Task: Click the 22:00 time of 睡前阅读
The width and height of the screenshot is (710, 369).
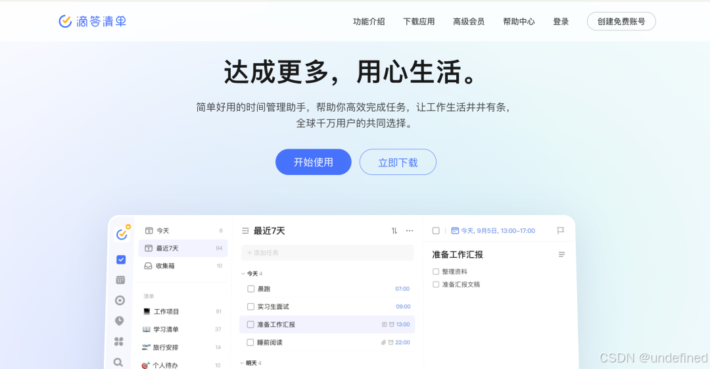Action: [x=402, y=342]
